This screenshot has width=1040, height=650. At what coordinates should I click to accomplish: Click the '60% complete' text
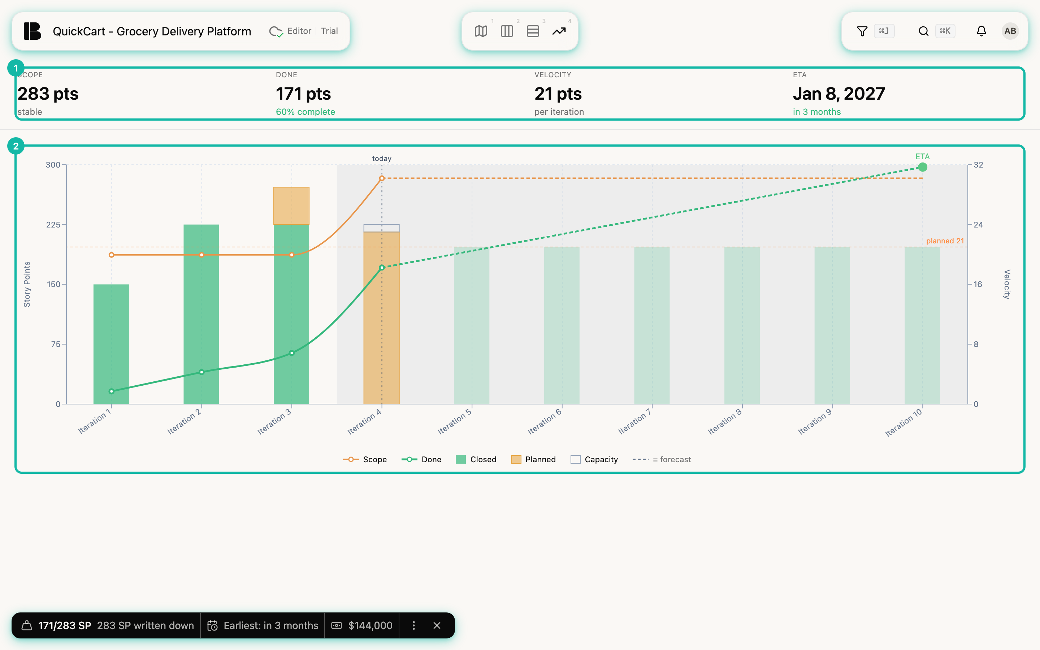tap(305, 112)
